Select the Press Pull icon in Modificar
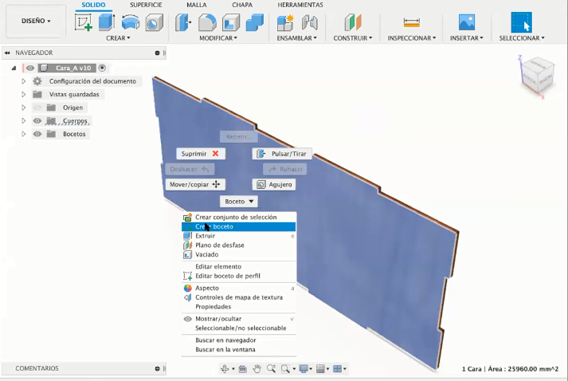The image size is (568, 381). [x=183, y=22]
